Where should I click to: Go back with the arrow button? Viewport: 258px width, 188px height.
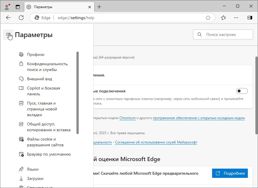coord(8,18)
